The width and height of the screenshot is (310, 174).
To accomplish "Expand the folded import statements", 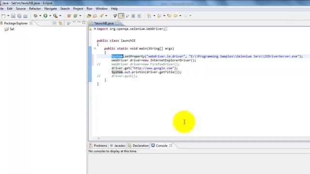I will [95, 29].
